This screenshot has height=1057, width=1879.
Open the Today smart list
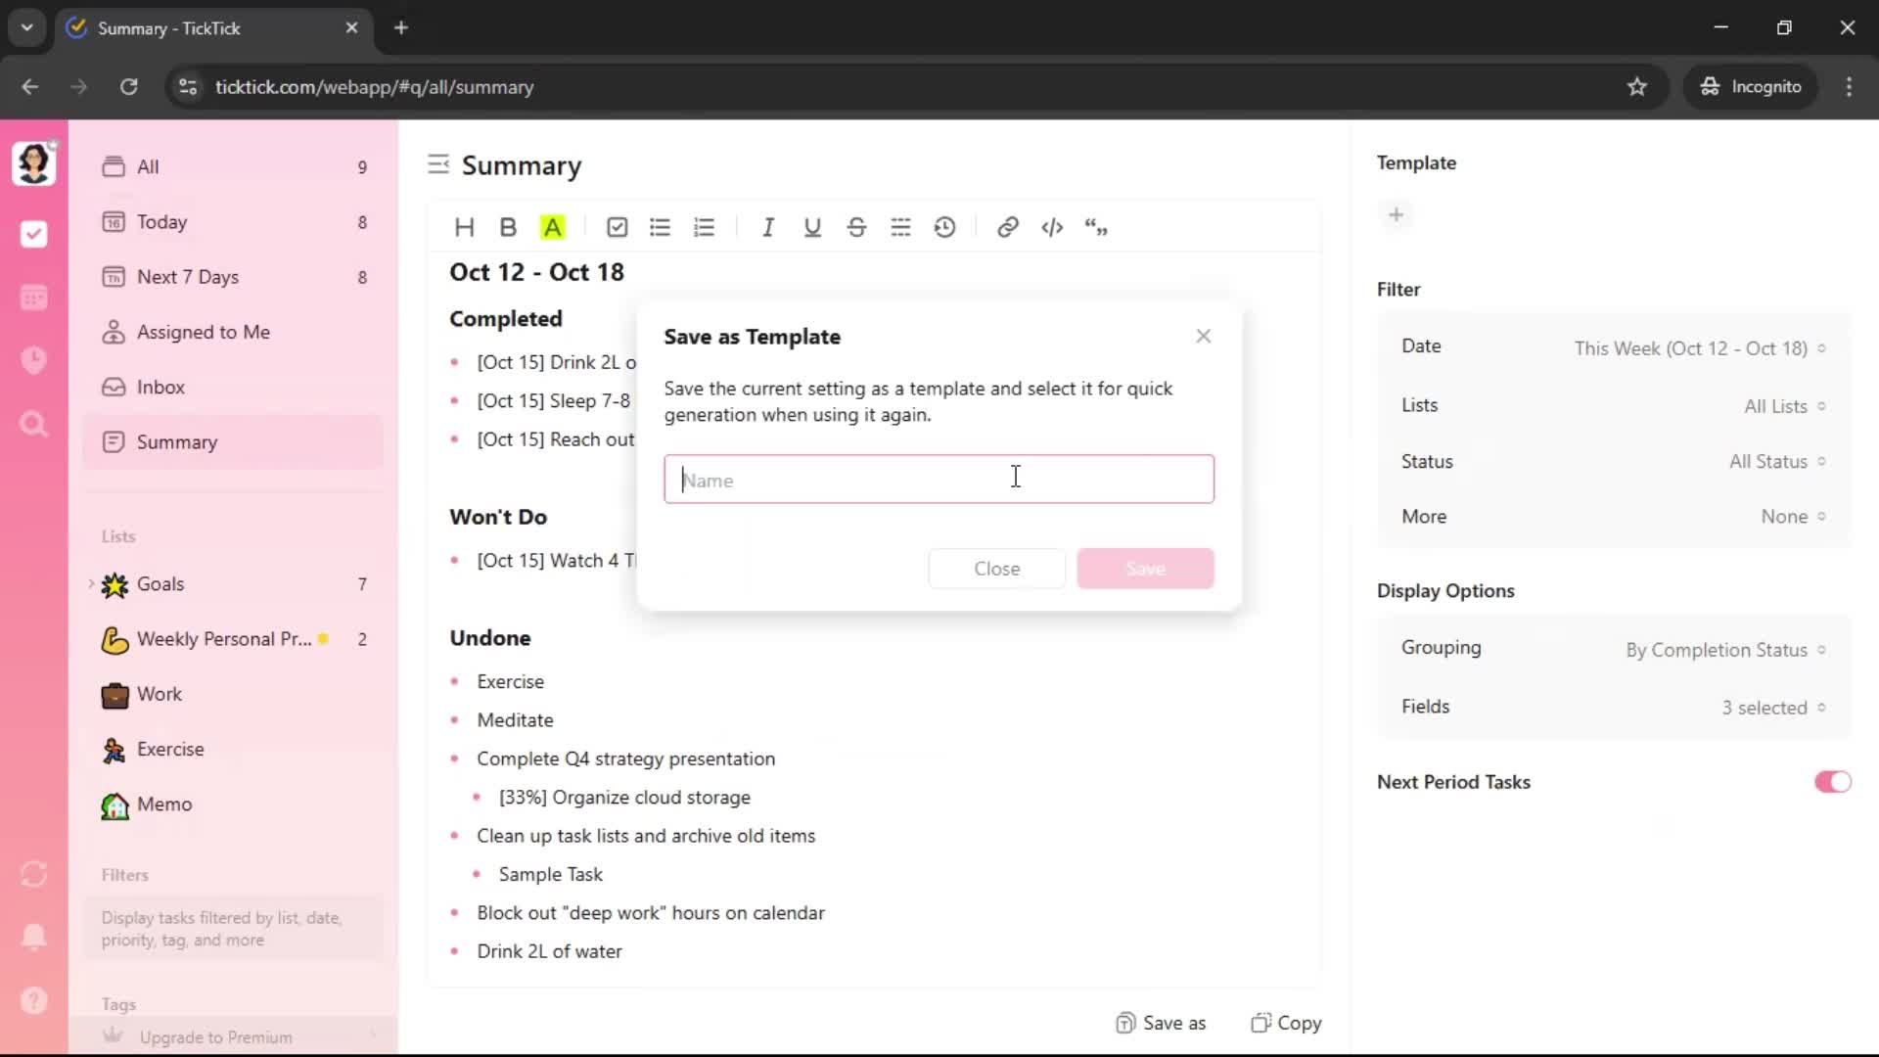click(x=162, y=222)
